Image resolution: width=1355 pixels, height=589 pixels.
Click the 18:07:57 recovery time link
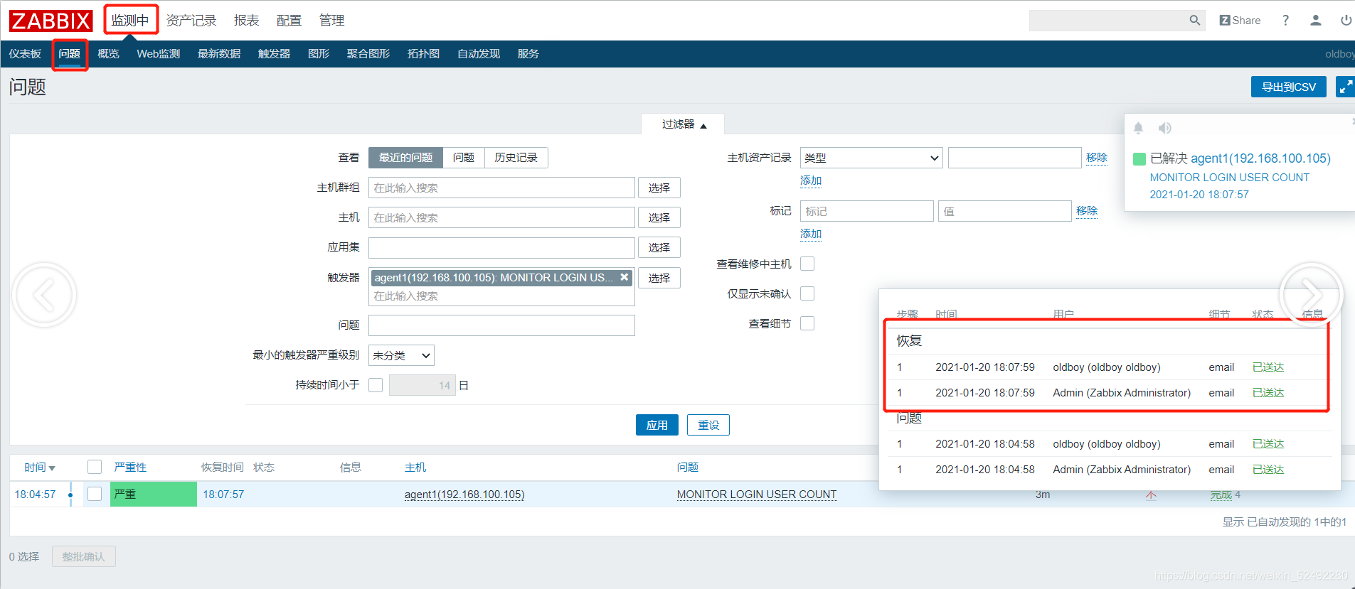point(223,495)
